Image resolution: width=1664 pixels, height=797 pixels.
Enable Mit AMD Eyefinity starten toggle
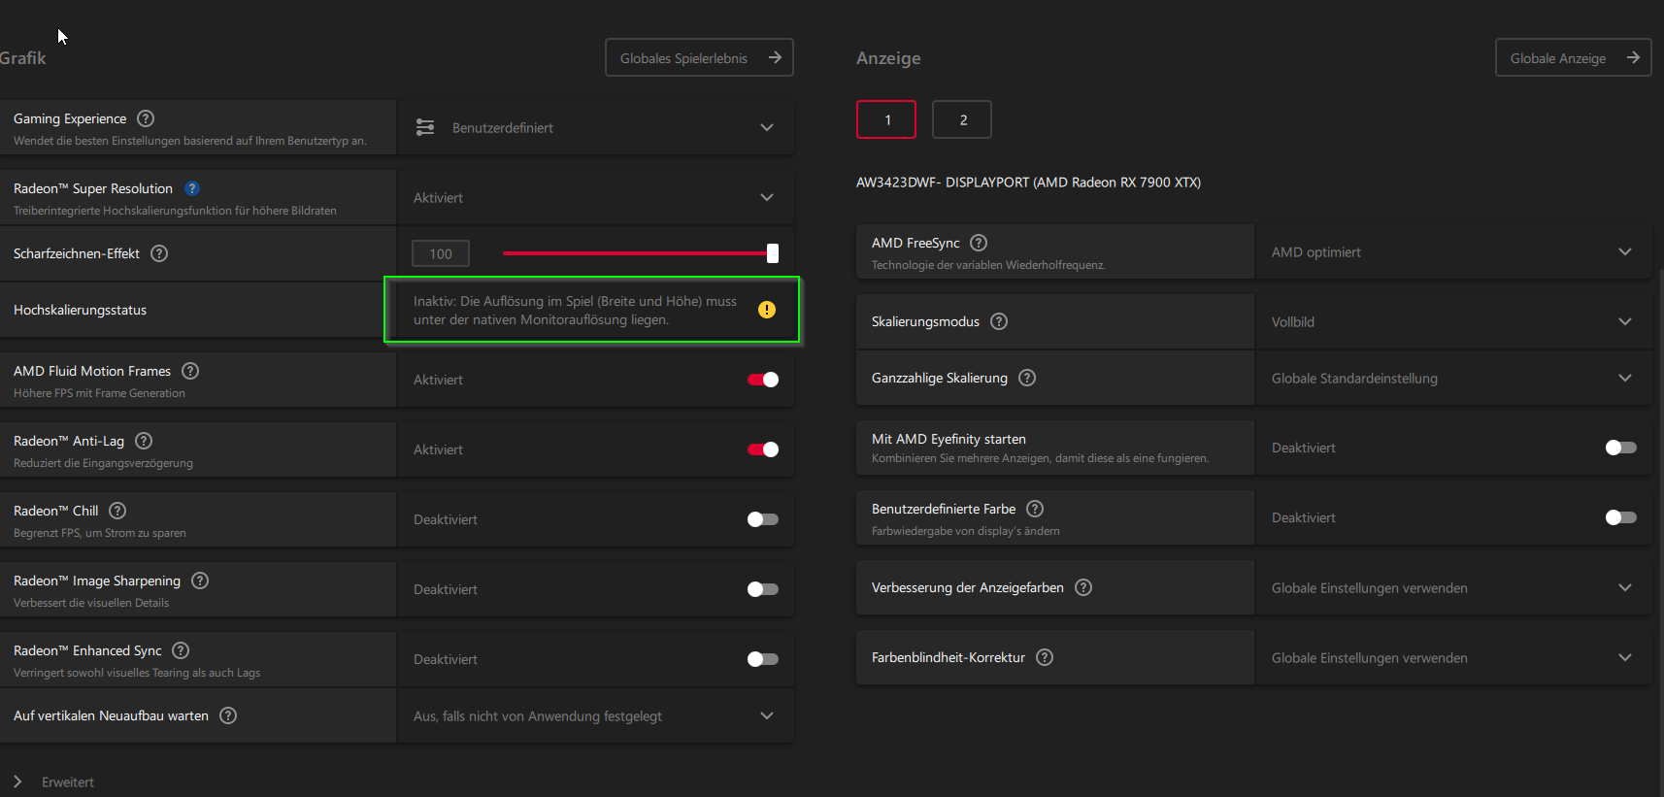pos(1621,448)
